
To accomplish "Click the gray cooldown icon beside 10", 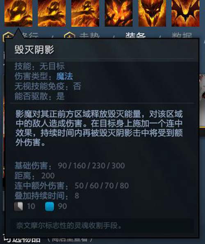I will point(18,206).
